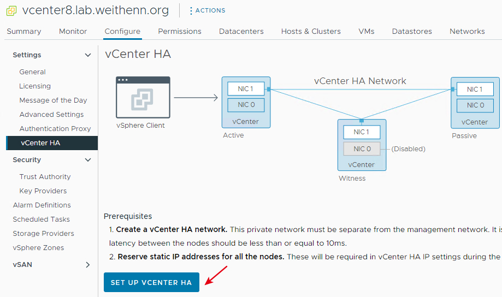Open the VMs tab
The width and height of the screenshot is (502, 297).
pos(366,31)
